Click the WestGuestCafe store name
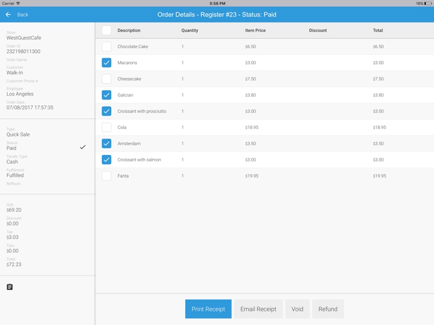The width and height of the screenshot is (434, 325). coord(24,38)
